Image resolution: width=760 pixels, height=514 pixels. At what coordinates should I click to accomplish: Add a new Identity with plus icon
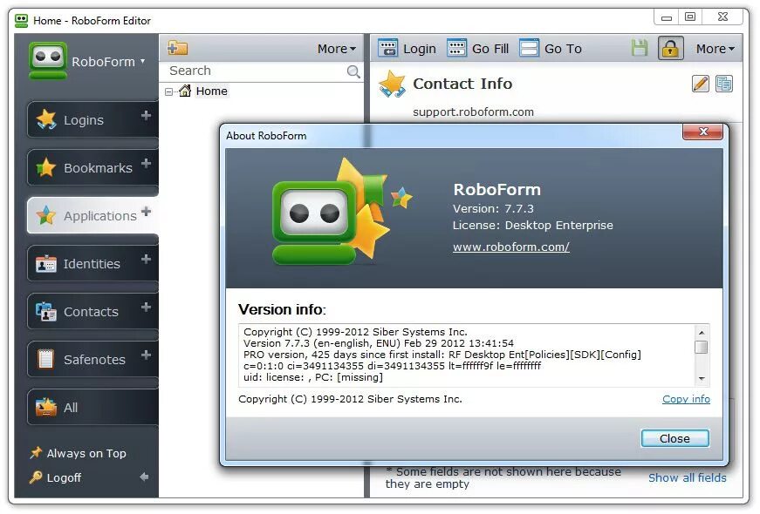146,259
